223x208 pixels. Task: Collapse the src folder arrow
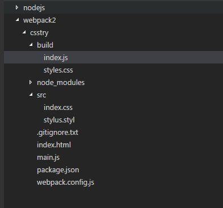(31, 95)
